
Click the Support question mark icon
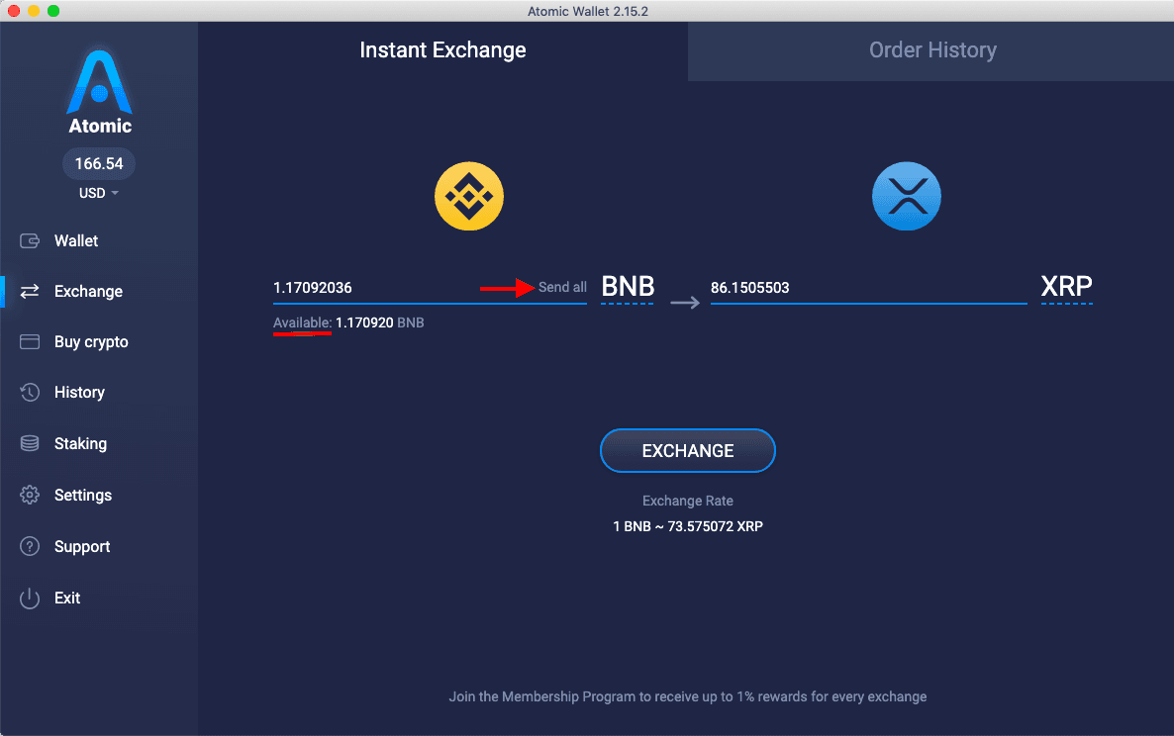coord(29,546)
